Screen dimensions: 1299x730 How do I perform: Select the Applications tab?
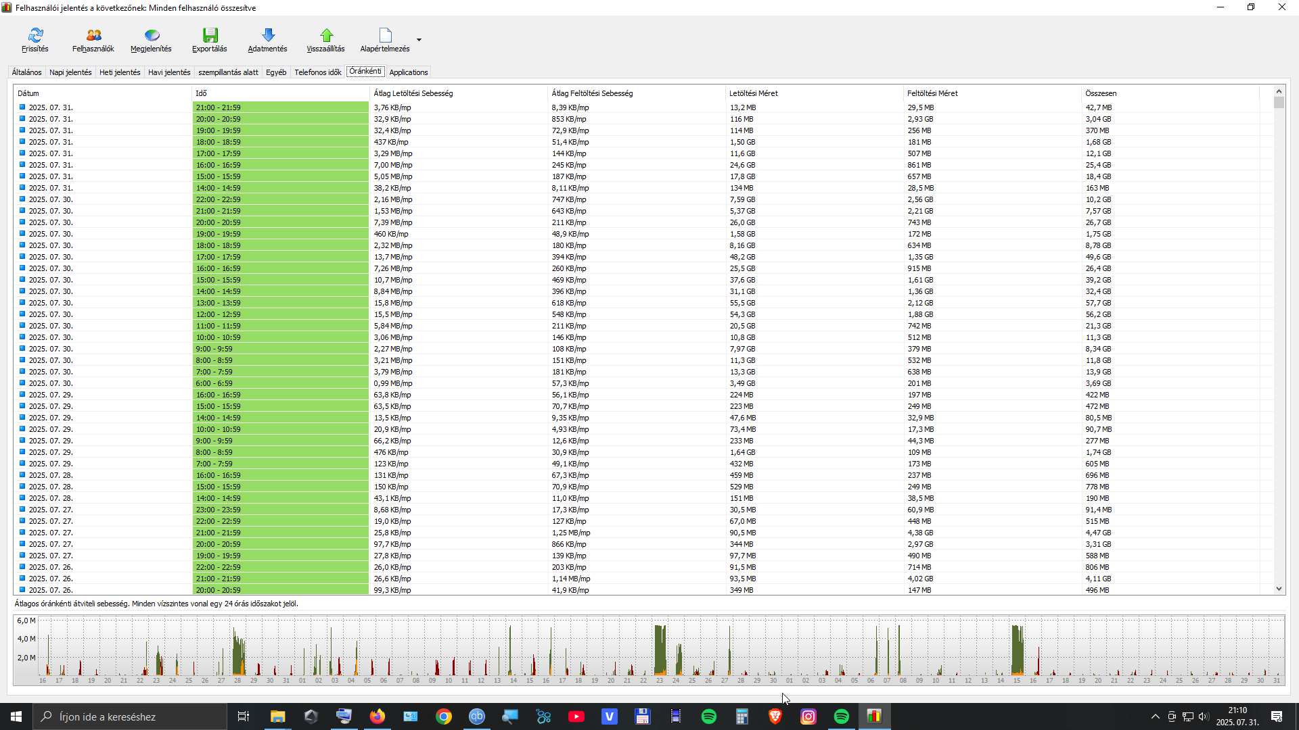tap(408, 72)
